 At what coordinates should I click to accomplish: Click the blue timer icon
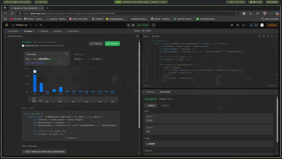tap(251, 25)
